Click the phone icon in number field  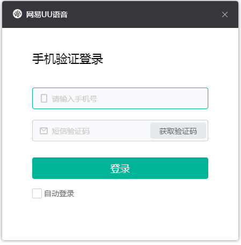[x=44, y=98]
